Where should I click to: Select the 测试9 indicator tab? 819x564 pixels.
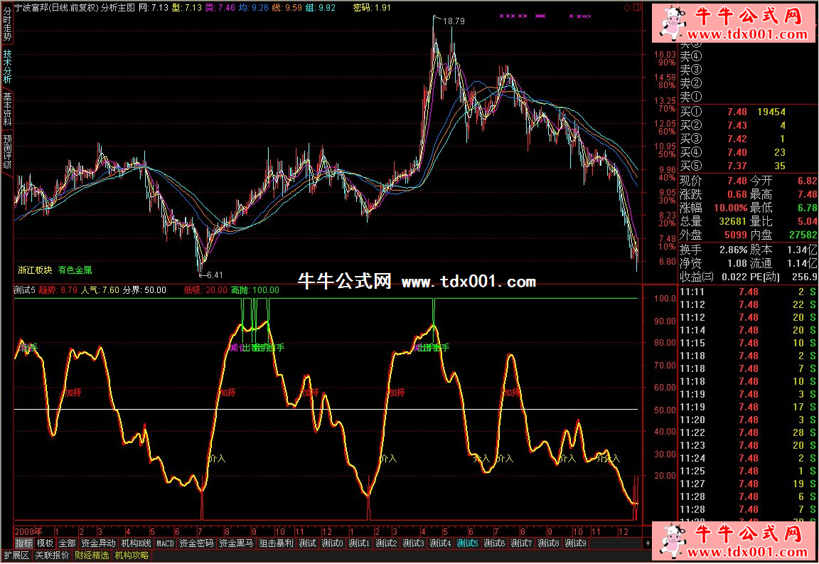pyautogui.click(x=575, y=543)
